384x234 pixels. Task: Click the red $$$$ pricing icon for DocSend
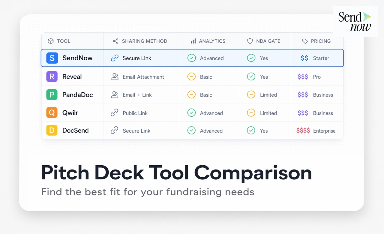303,130
